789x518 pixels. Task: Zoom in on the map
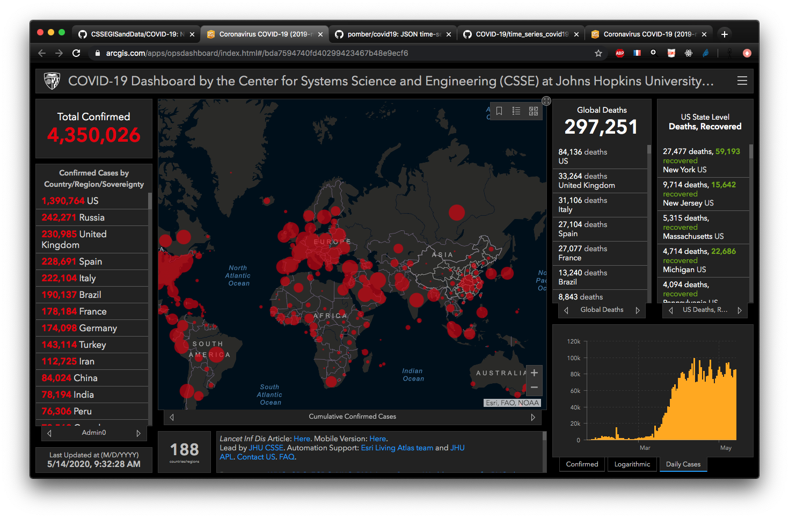point(534,373)
